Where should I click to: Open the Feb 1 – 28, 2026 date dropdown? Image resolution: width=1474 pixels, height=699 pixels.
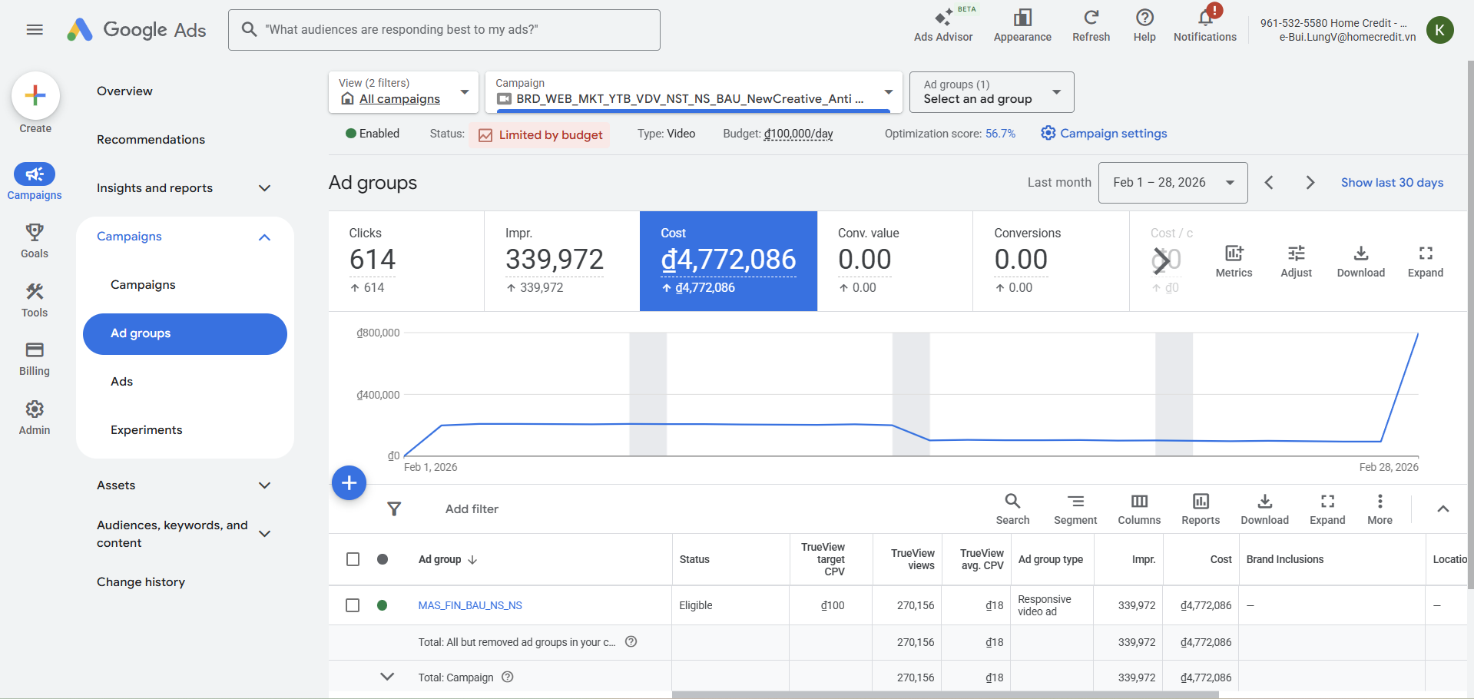click(x=1172, y=183)
